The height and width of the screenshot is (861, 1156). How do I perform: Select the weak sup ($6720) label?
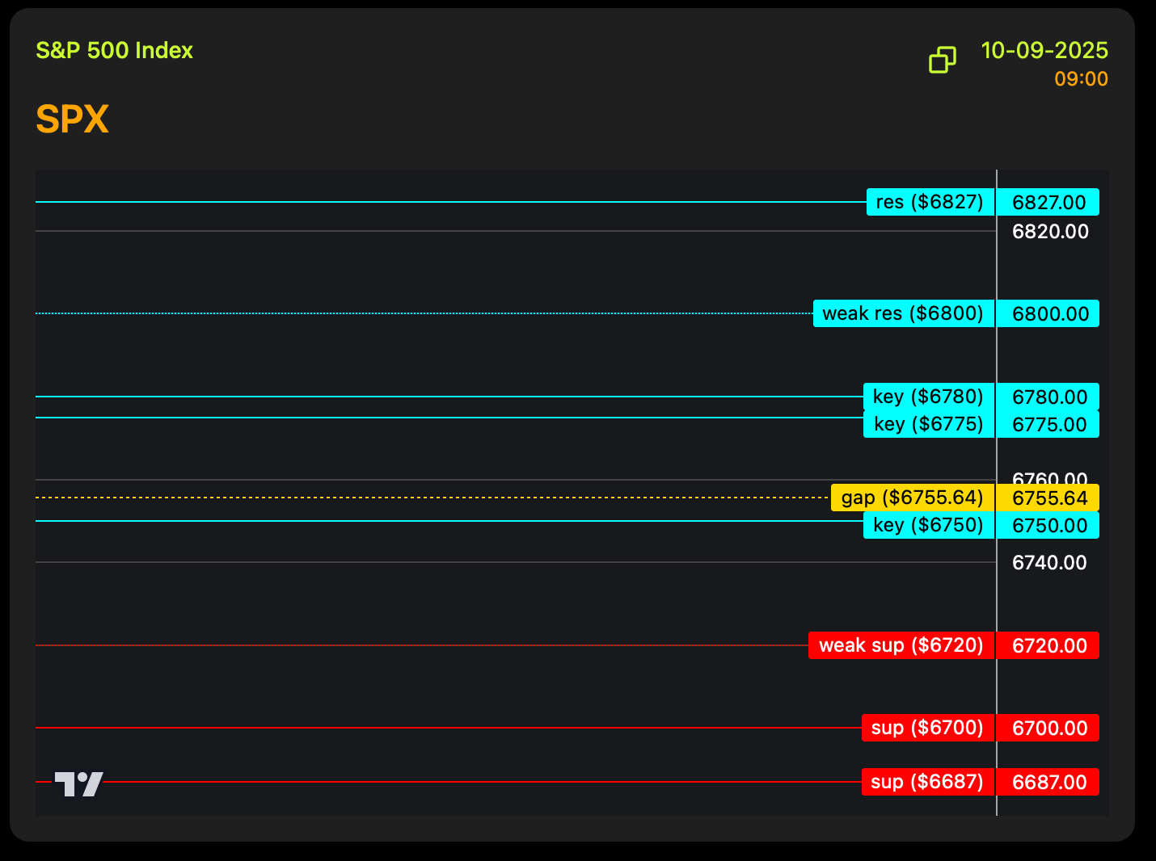(x=901, y=645)
